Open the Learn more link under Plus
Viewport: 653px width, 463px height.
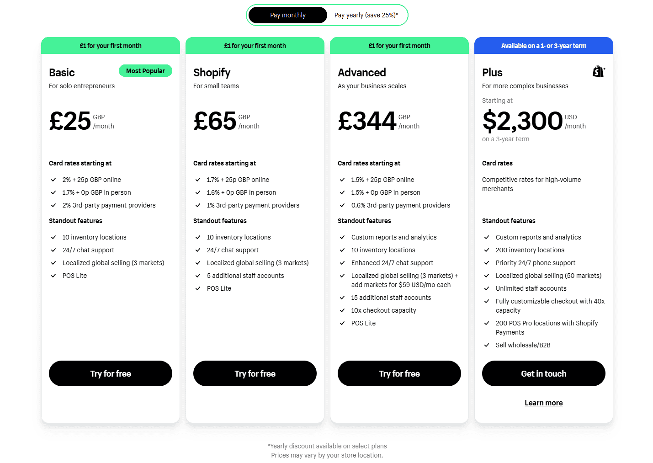pyautogui.click(x=544, y=403)
